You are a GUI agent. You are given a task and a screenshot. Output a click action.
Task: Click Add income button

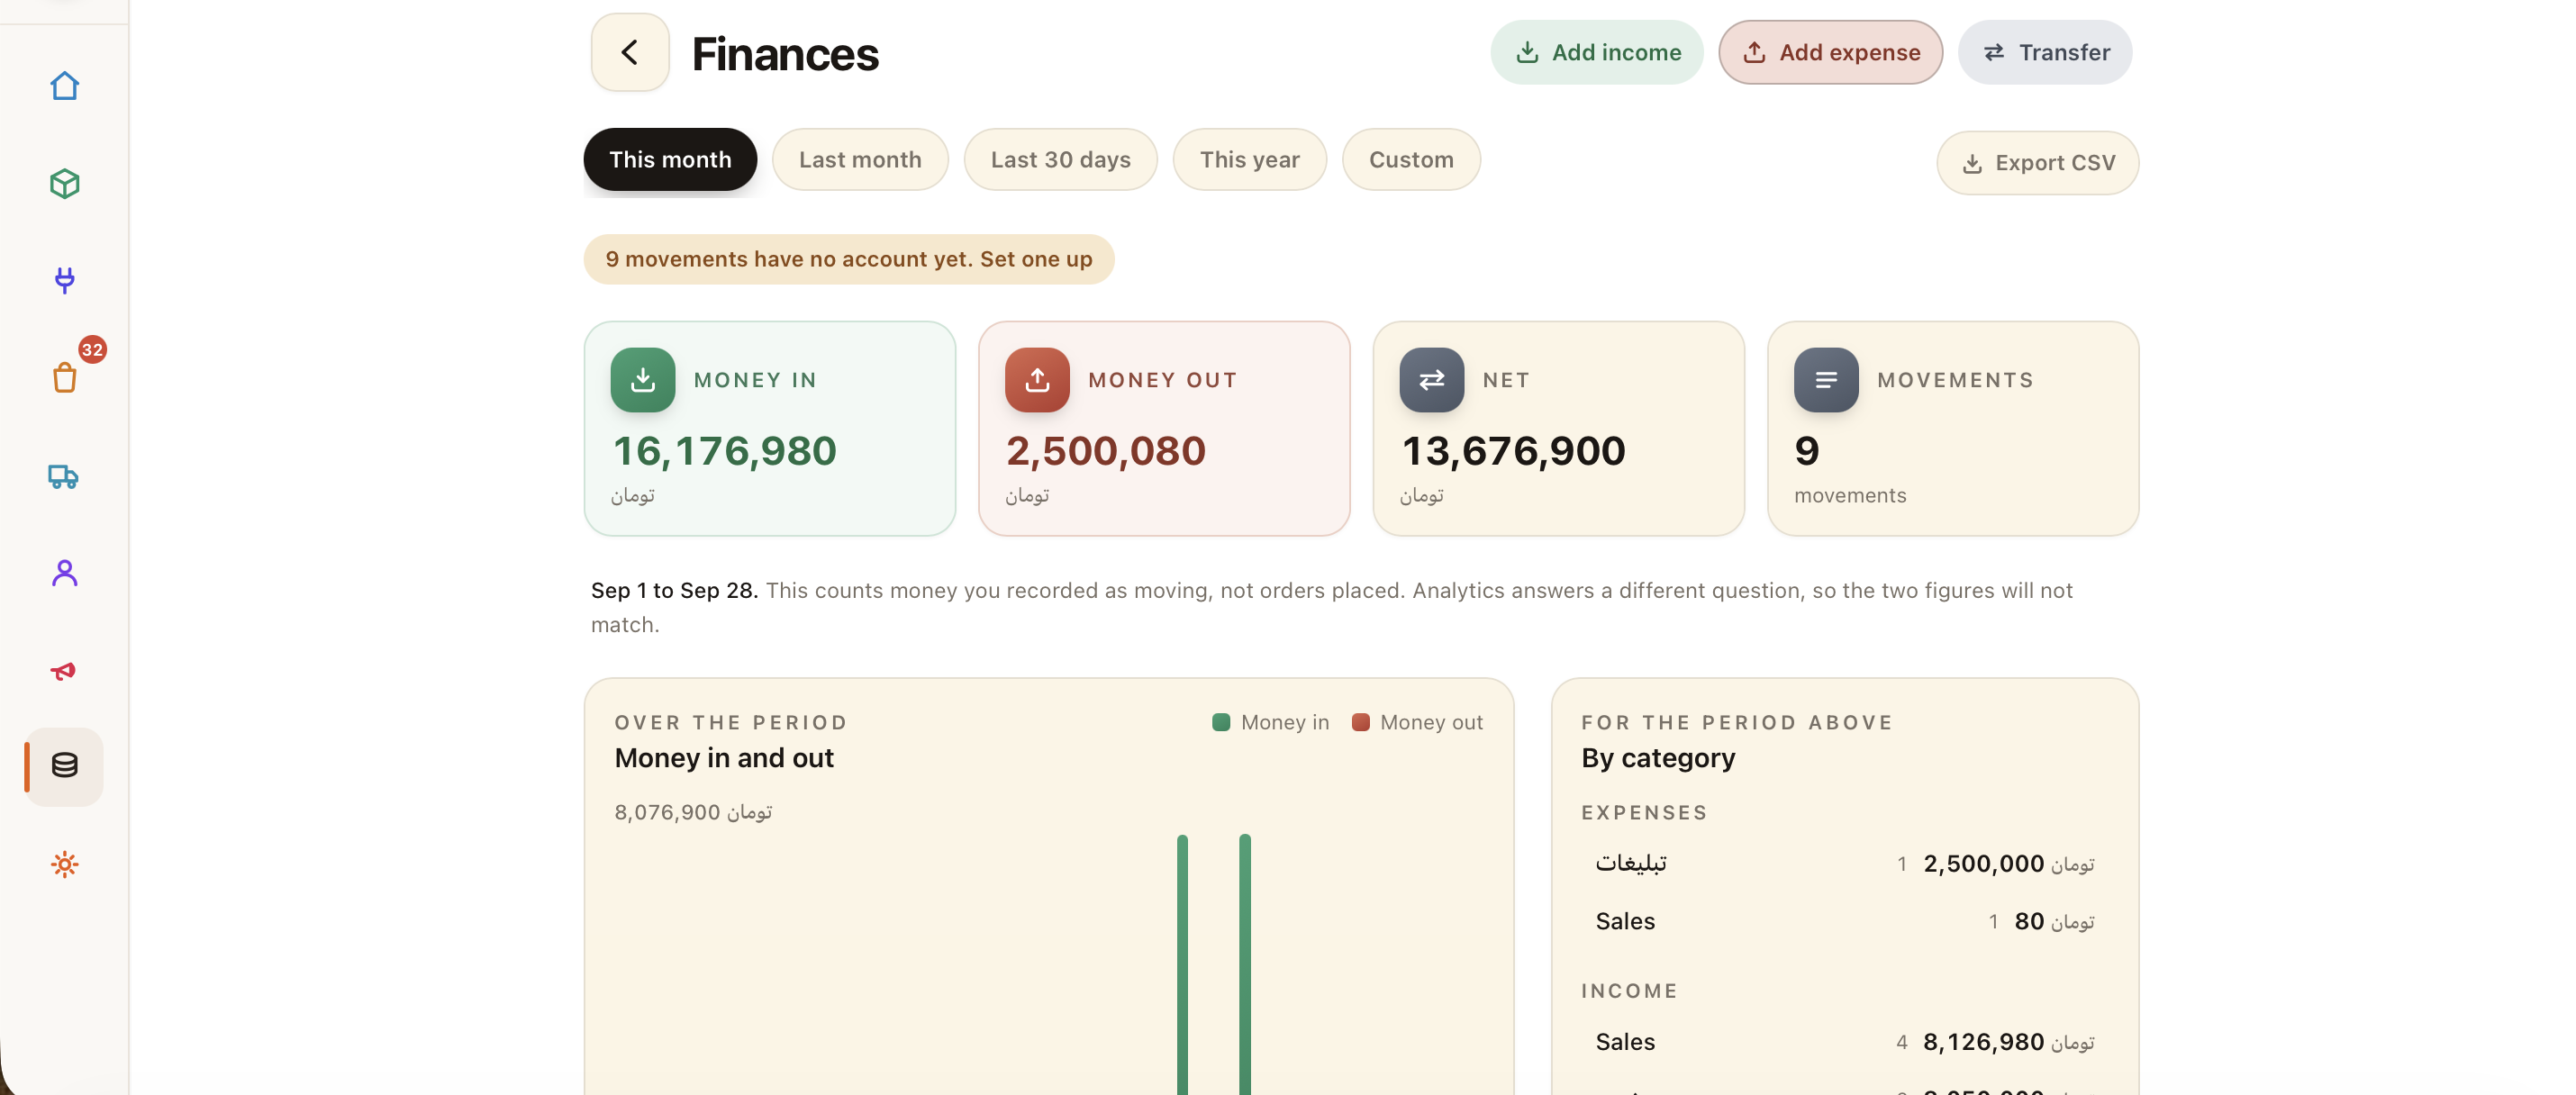(x=1596, y=52)
